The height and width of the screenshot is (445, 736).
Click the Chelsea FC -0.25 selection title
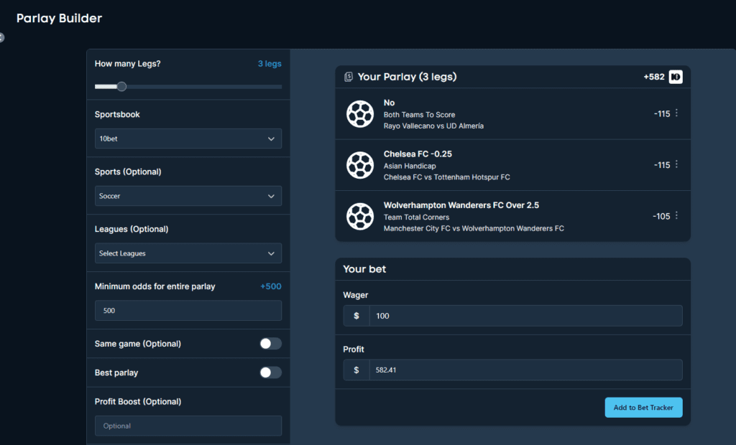(418, 154)
